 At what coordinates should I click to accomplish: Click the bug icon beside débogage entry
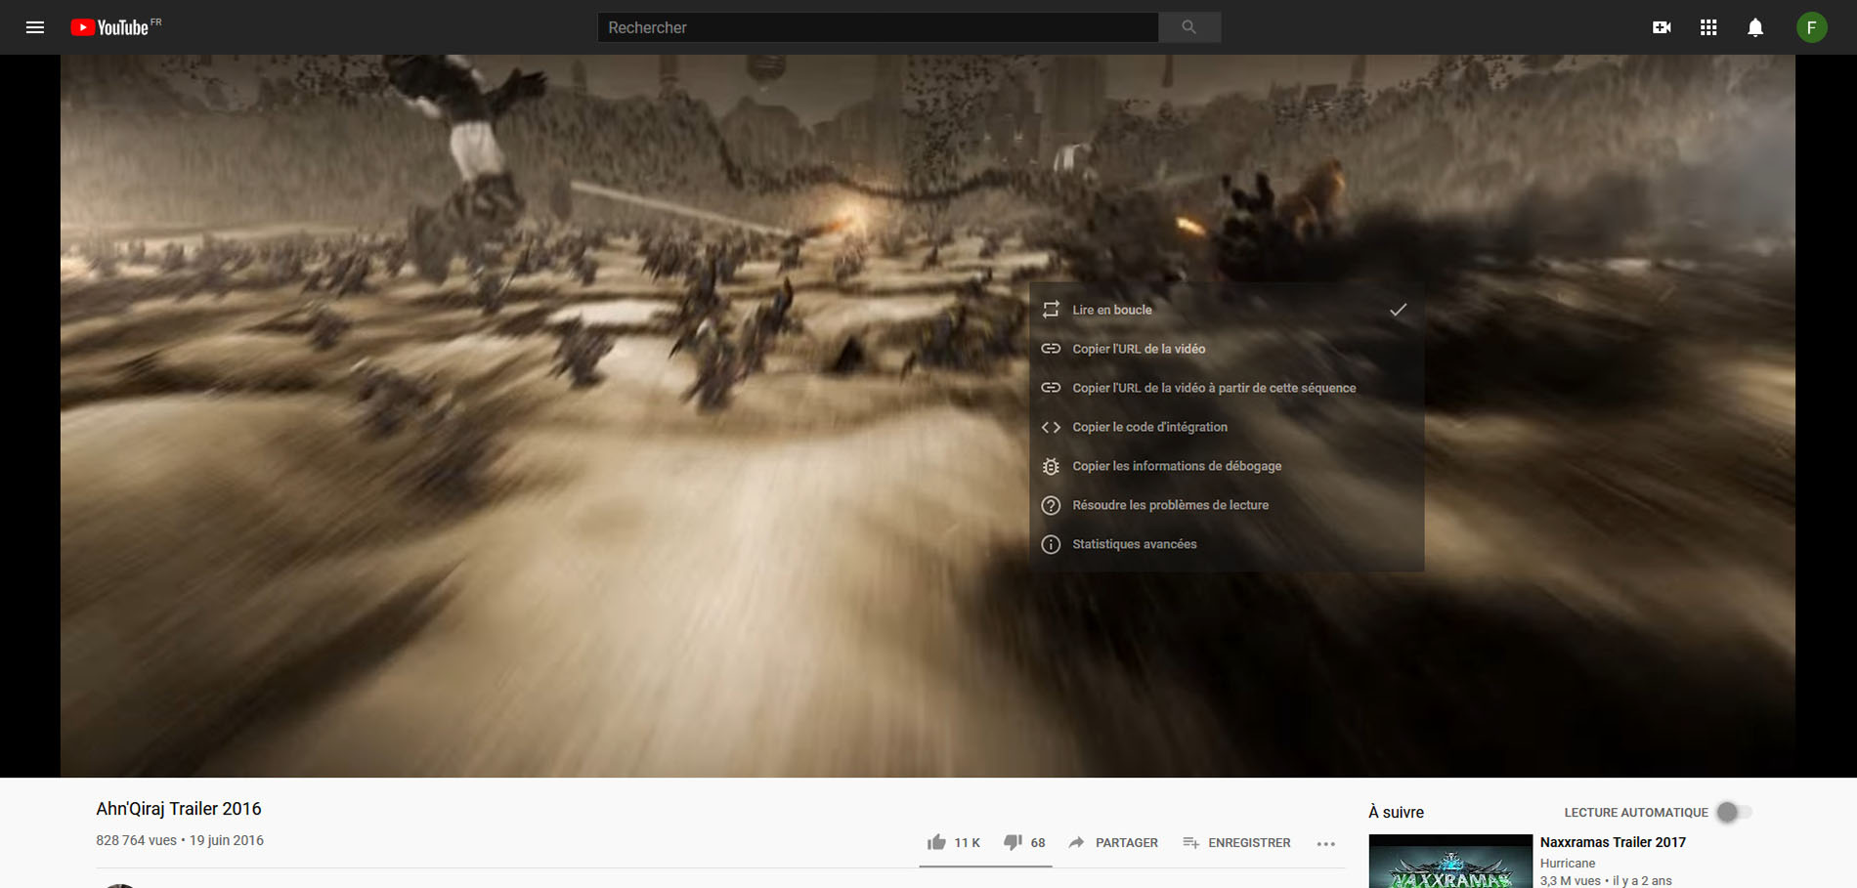(1051, 466)
